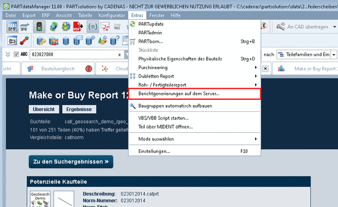Click the DIN 962 icon
Image resolution: width=338 pixels, height=207 pixels.
click(117, 27)
